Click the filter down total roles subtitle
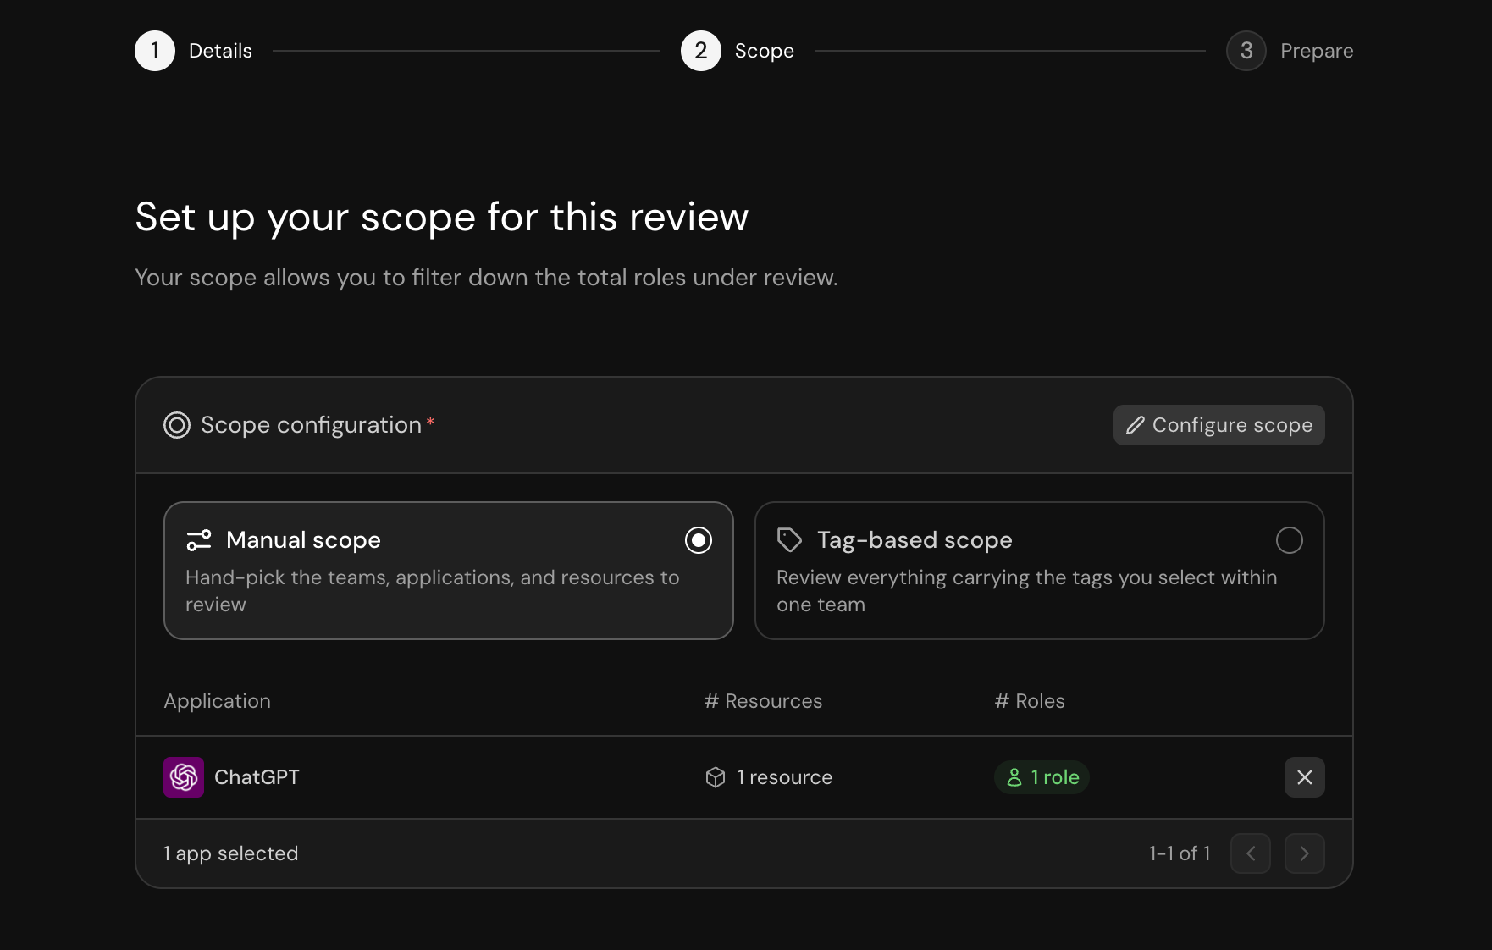Image resolution: width=1492 pixels, height=950 pixels. (486, 278)
